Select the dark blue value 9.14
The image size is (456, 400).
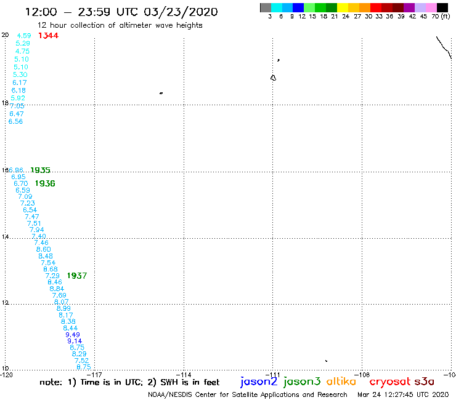coord(75,342)
